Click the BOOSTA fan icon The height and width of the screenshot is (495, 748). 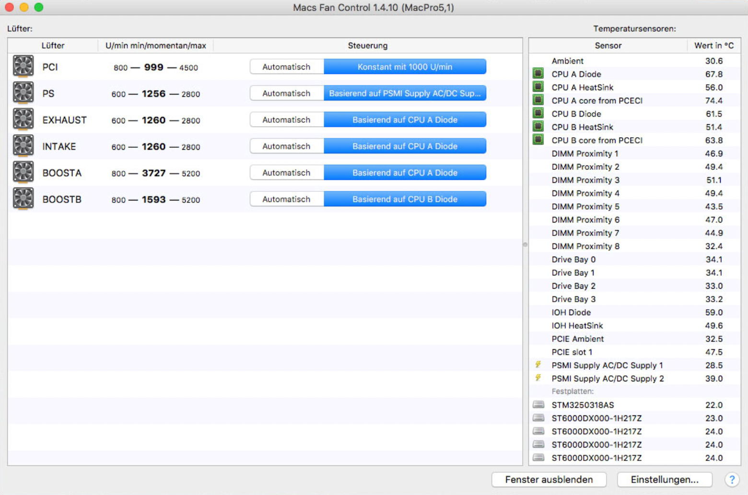23,172
